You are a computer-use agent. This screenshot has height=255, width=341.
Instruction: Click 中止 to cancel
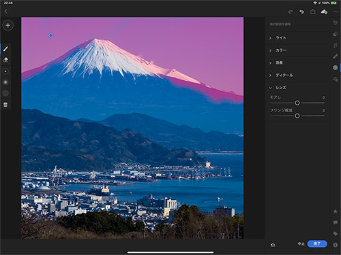tap(301, 244)
